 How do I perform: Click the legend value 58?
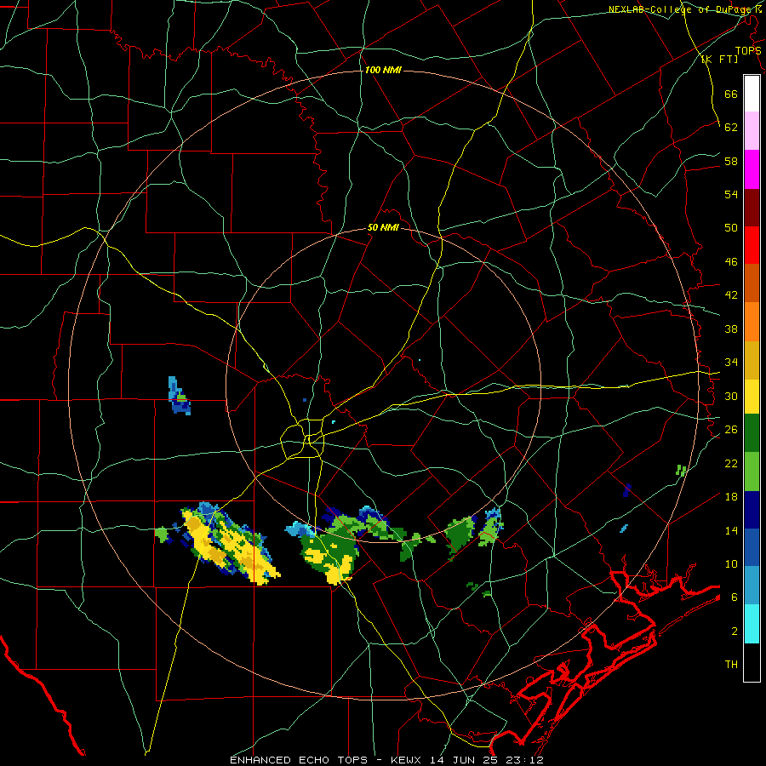[x=731, y=161]
